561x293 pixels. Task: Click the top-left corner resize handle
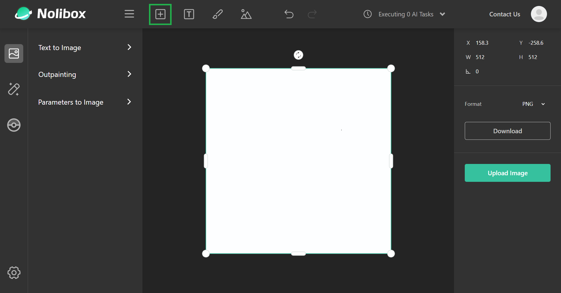pos(206,68)
